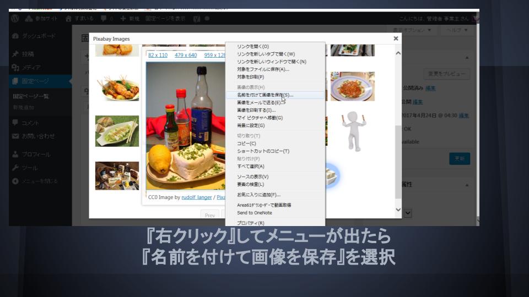
Task: Click the WordPress logo in admin bar
Action: (15, 18)
